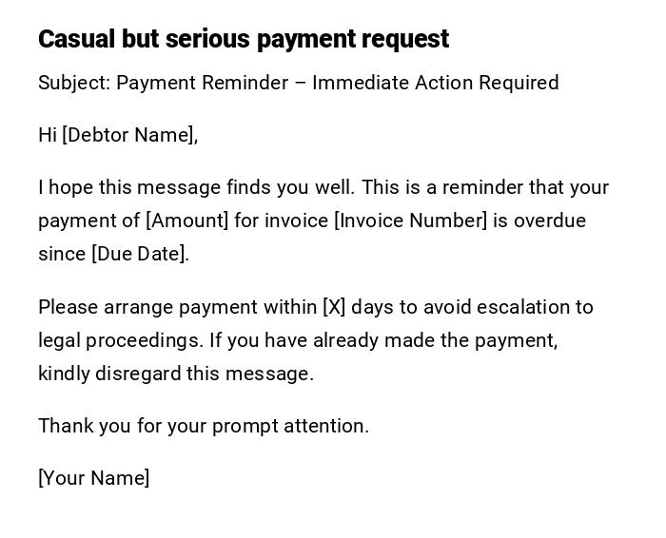Click the heading "Casual but serious payment request"
The height and width of the screenshot is (538, 666).
click(x=244, y=39)
